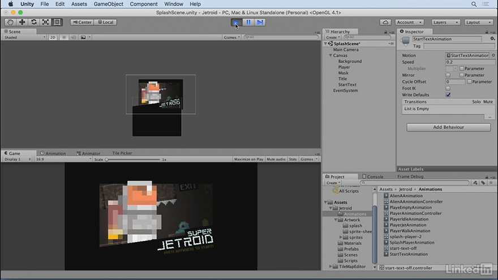498x280 pixels.
Task: Open the Cloud services icon
Action: tap(385, 22)
